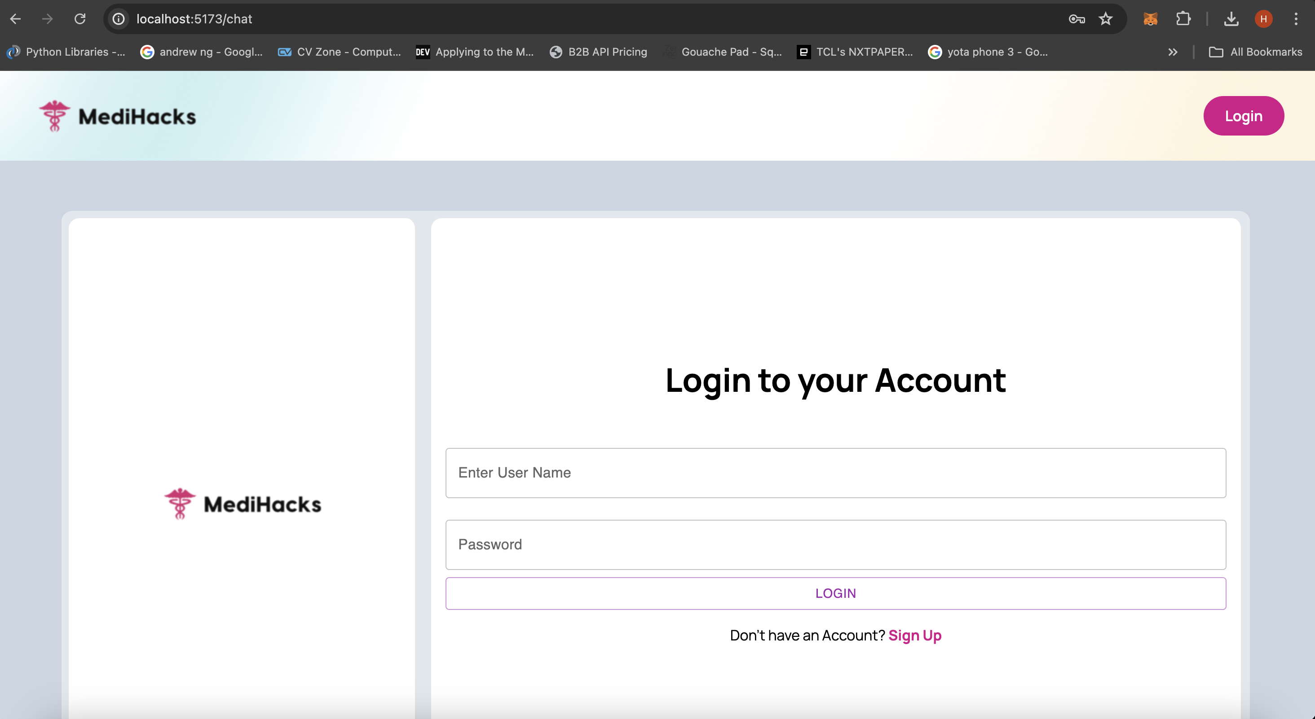Open the CV Zone bookmark
The height and width of the screenshot is (719, 1315).
340,52
